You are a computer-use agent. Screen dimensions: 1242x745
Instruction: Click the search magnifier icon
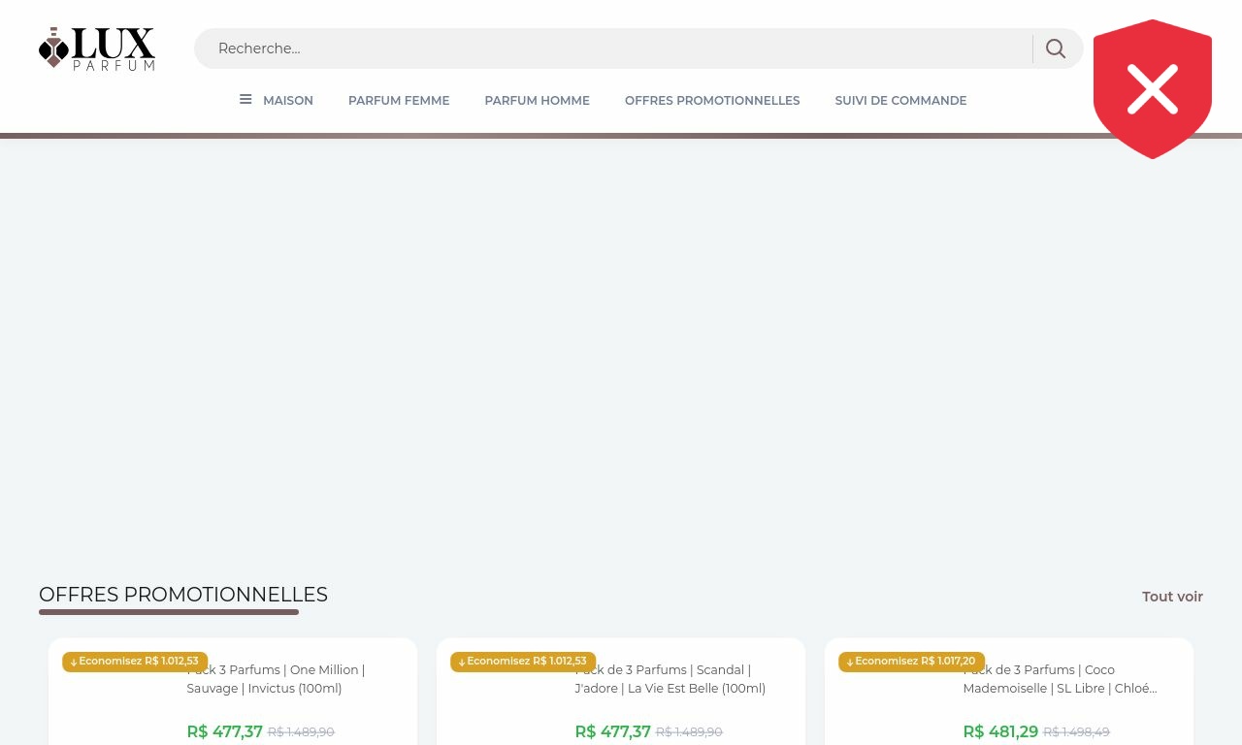click(x=1056, y=49)
